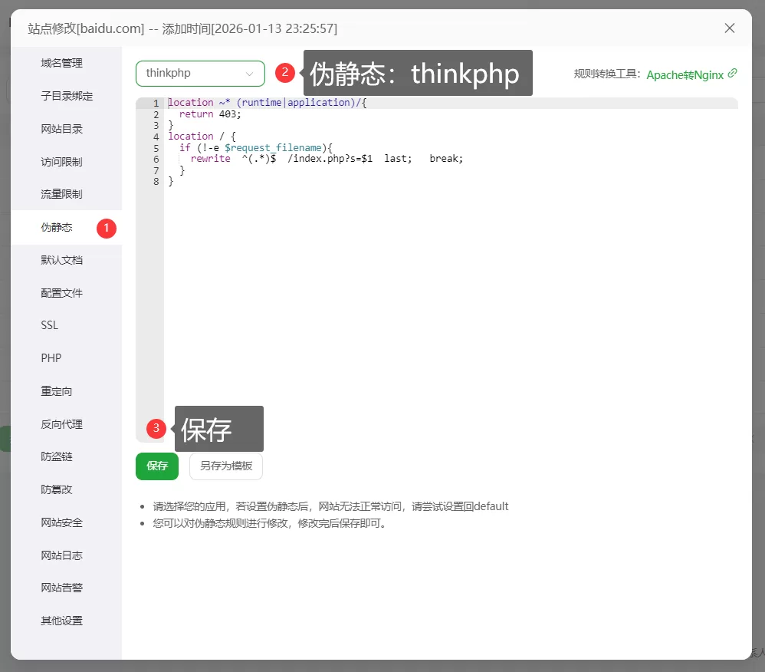Open the PHP version settings

click(x=51, y=357)
